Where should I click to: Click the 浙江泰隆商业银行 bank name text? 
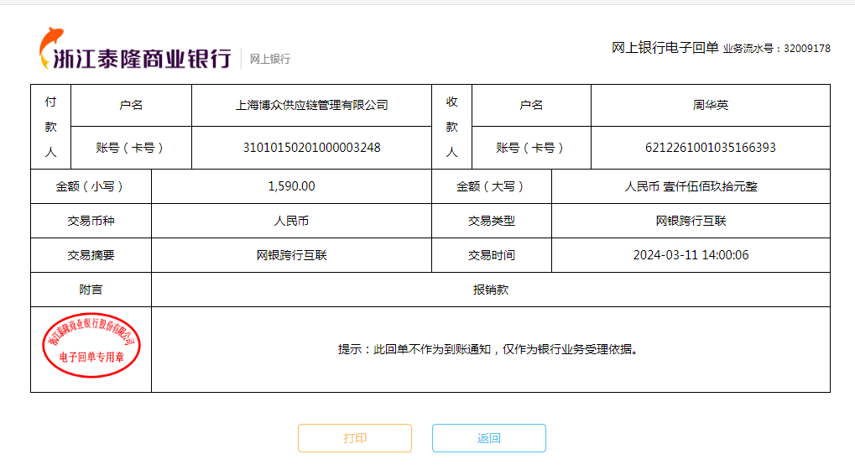(141, 59)
